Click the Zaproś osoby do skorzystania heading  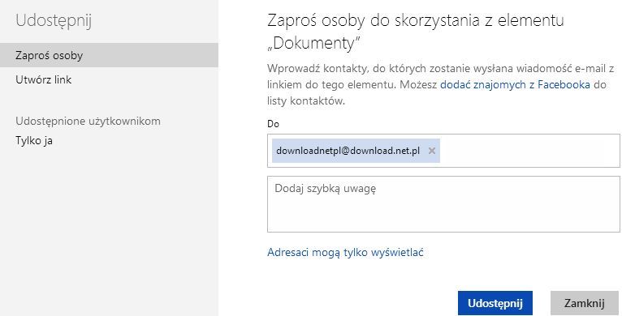point(415,32)
